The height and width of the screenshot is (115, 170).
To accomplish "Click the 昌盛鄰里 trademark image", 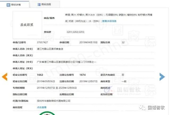I will click(x=27, y=25).
